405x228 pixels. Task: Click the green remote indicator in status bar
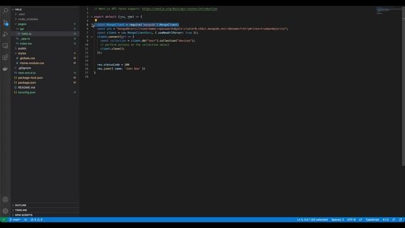coord(3,220)
